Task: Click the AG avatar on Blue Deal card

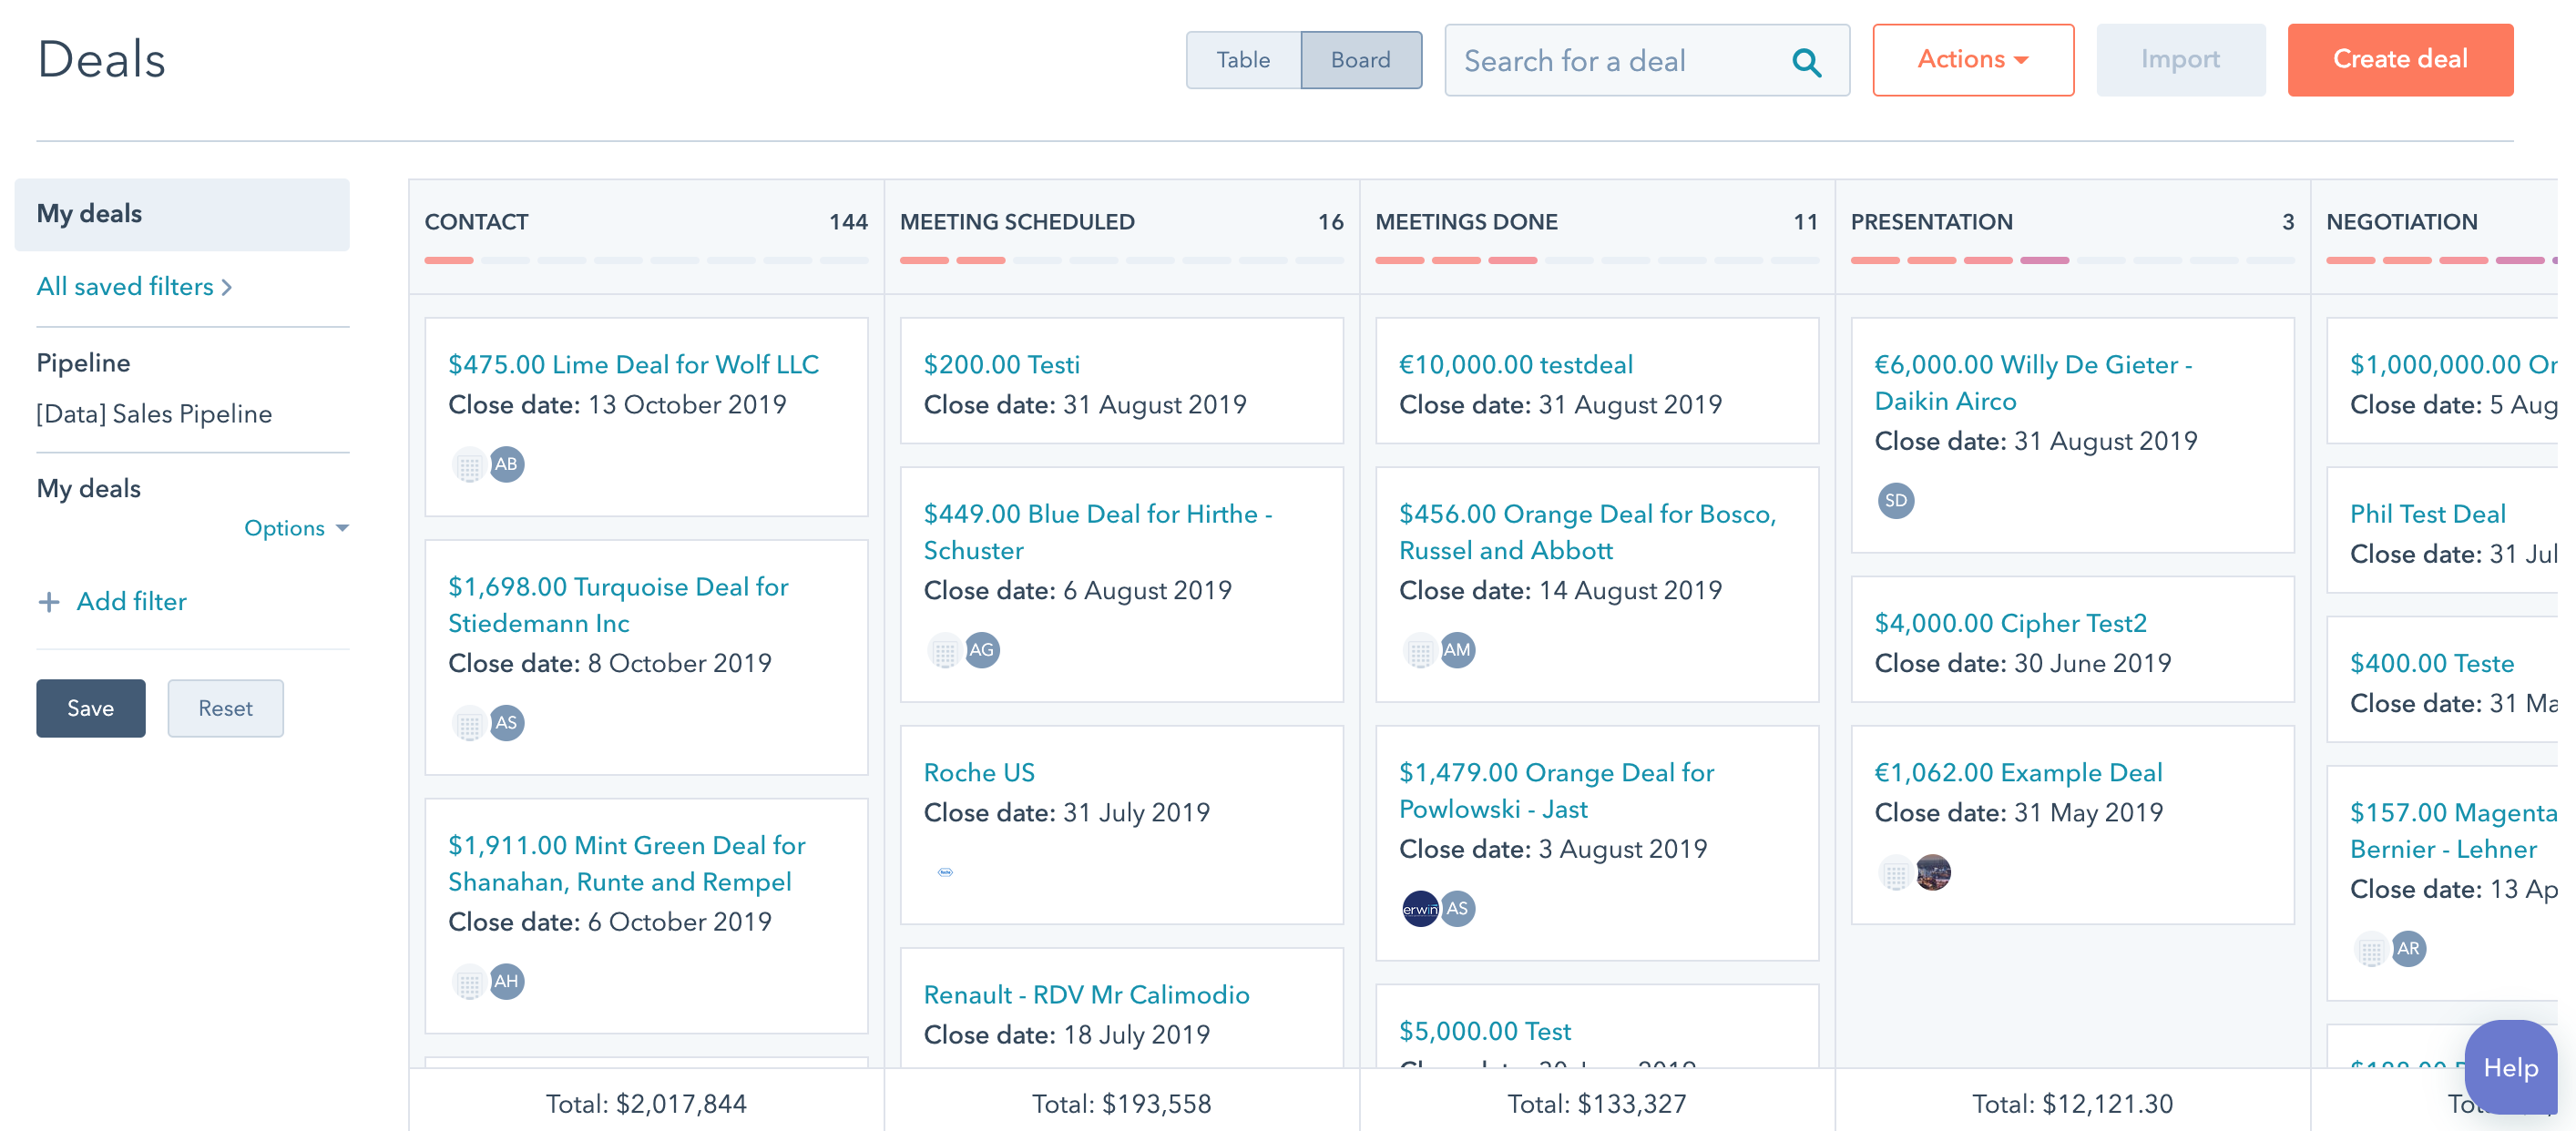Action: pos(981,650)
